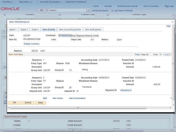Open Payment ID 1003082015 link
This screenshot has width=176, height=132.
126,90
